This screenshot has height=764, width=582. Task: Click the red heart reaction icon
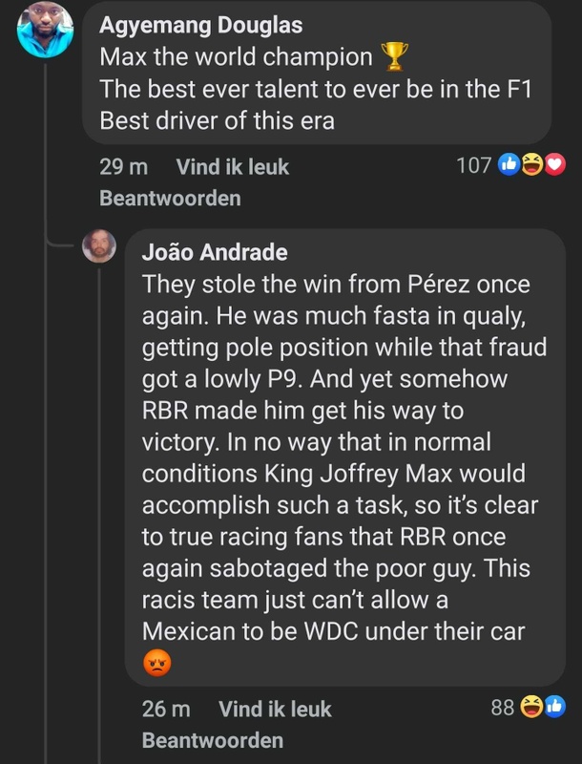tap(553, 166)
